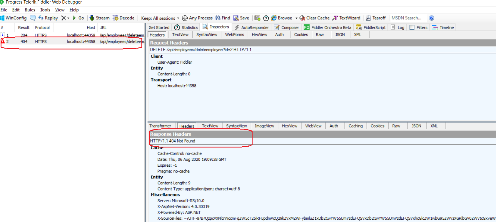Select response JSON tab
496x222 pixels.
pyautogui.click(x=416, y=126)
